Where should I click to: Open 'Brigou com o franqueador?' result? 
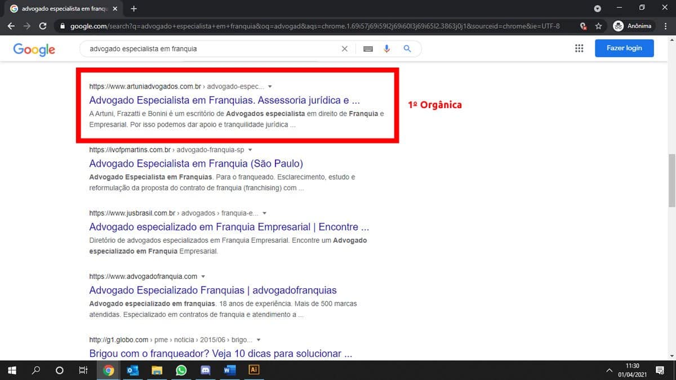(x=221, y=354)
